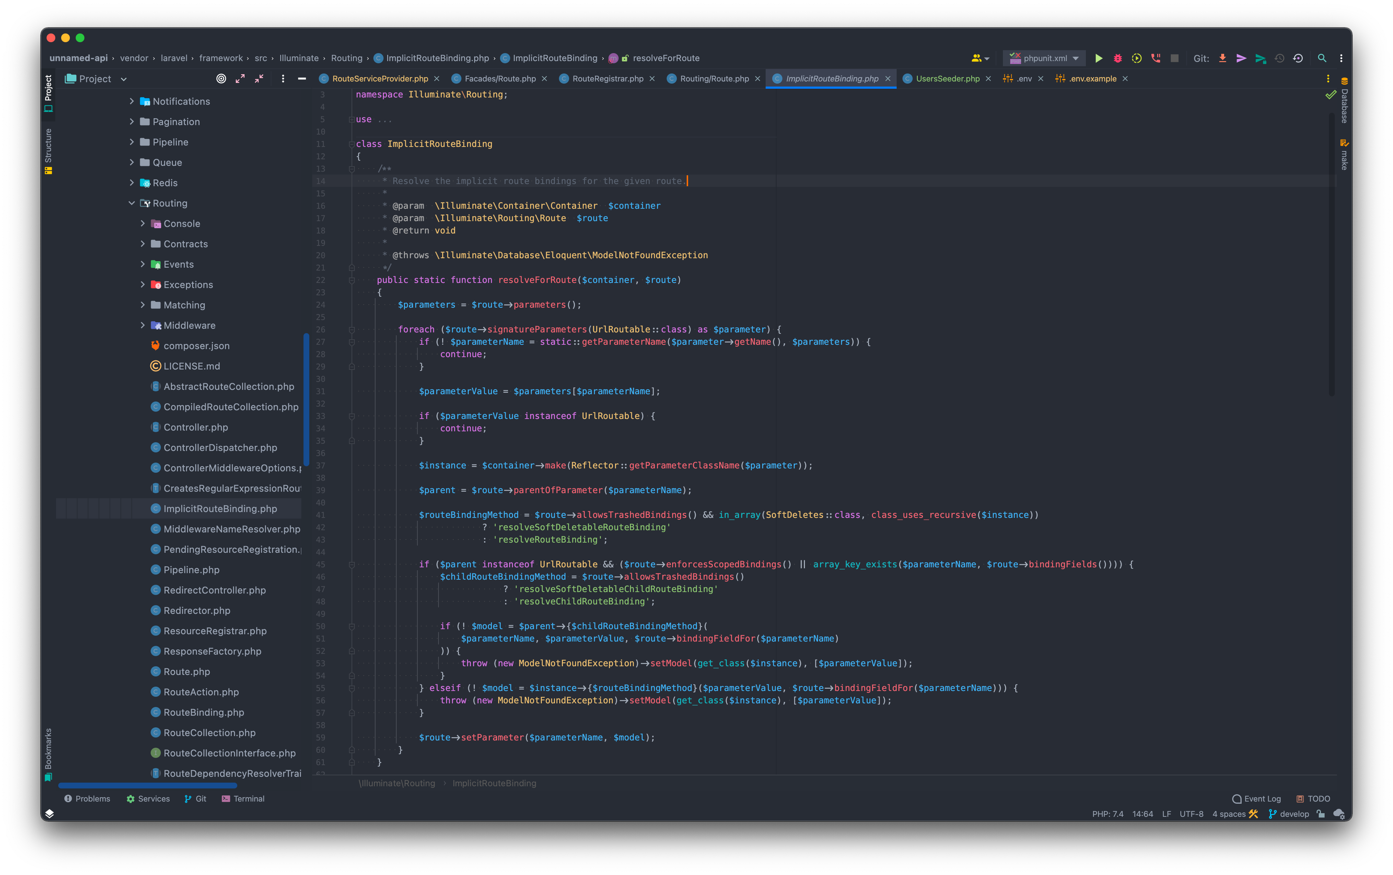Click Git rollback icon

1298,58
